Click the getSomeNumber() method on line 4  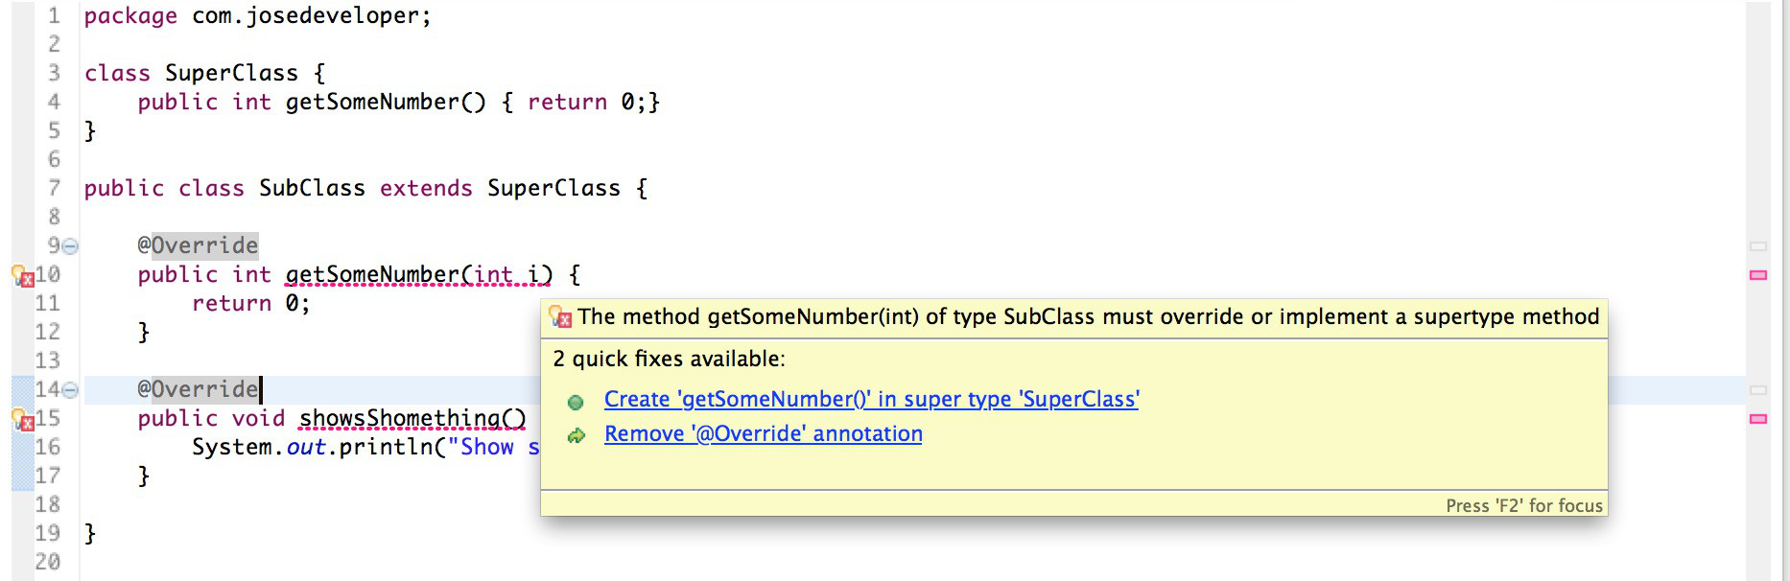[x=386, y=102]
